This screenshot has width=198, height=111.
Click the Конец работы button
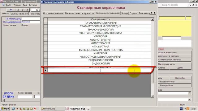[x=174, y=85]
